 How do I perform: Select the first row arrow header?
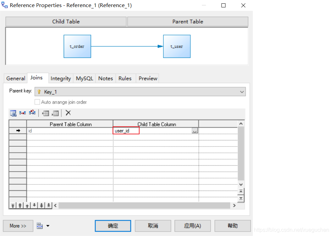click(x=18, y=131)
